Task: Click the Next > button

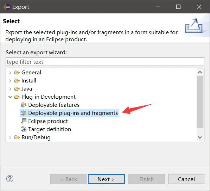Action: [x=106, y=179]
